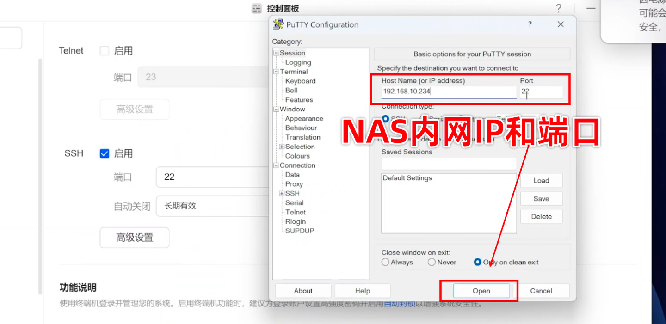
Task: Click the Telnet 端口 field showing 23
Action: click(203, 77)
